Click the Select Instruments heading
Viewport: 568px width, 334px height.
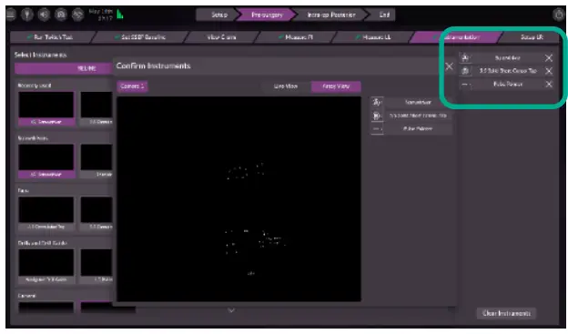(40, 56)
